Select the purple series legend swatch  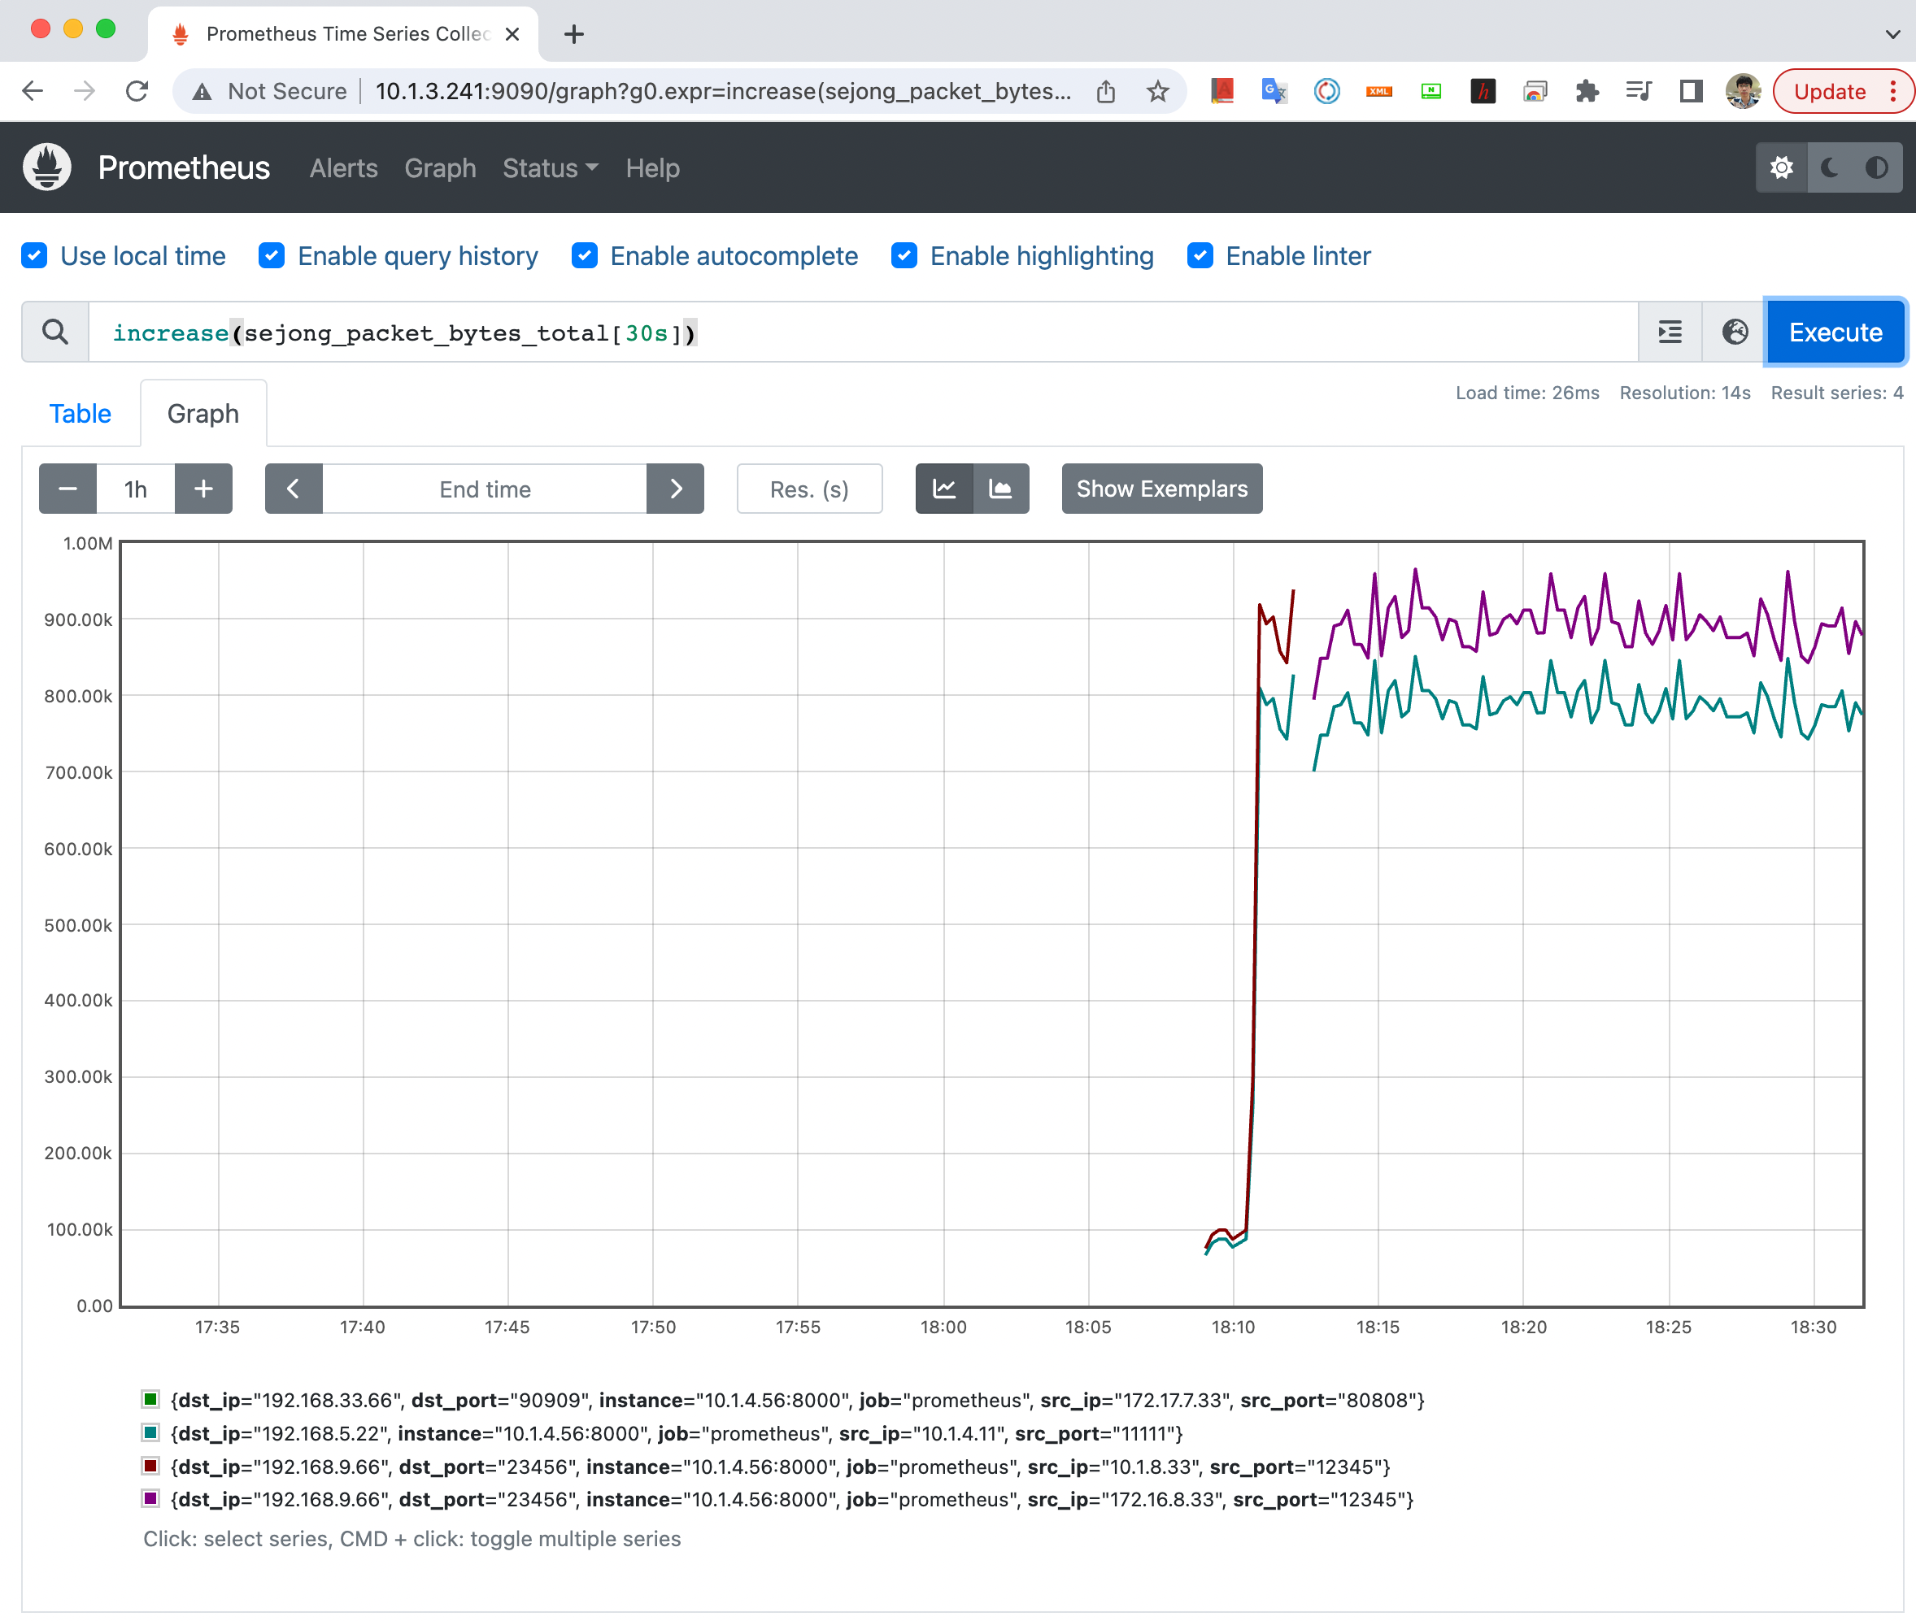(x=150, y=1499)
